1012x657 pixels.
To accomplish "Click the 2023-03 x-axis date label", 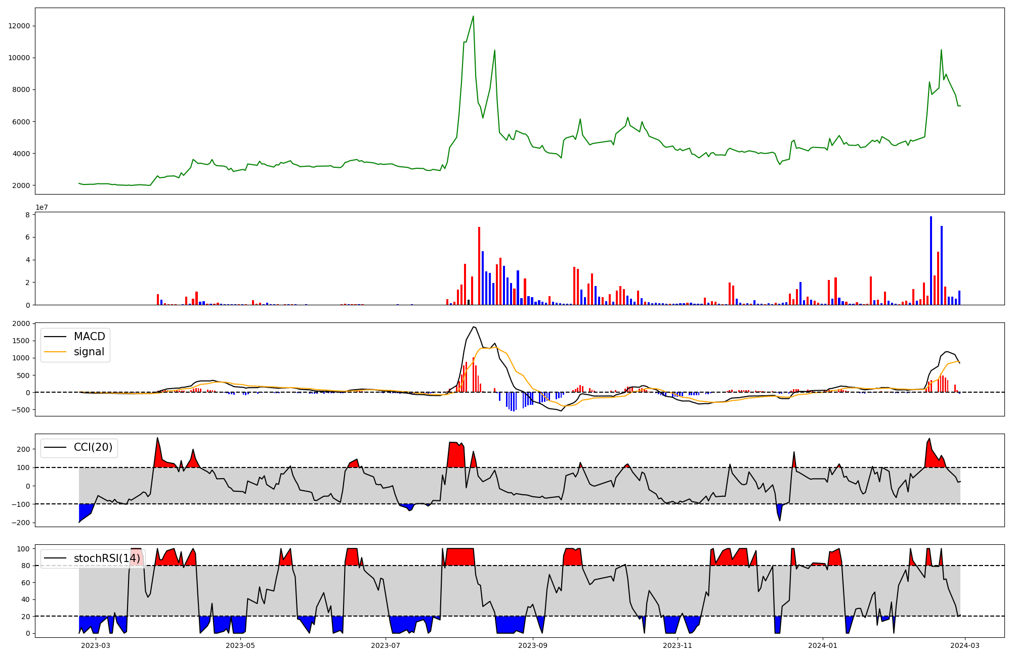I will pyautogui.click(x=95, y=645).
